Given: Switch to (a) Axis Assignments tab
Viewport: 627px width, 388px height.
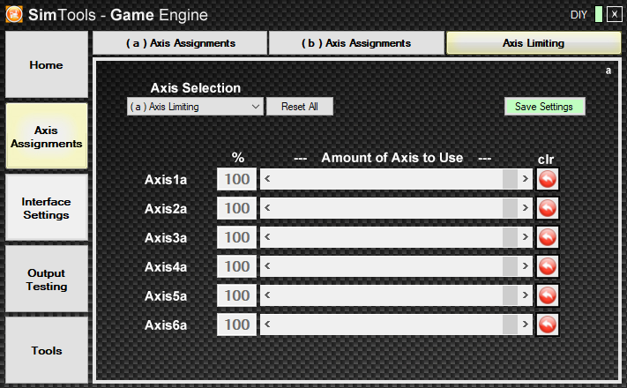Looking at the screenshot, I should point(180,43).
